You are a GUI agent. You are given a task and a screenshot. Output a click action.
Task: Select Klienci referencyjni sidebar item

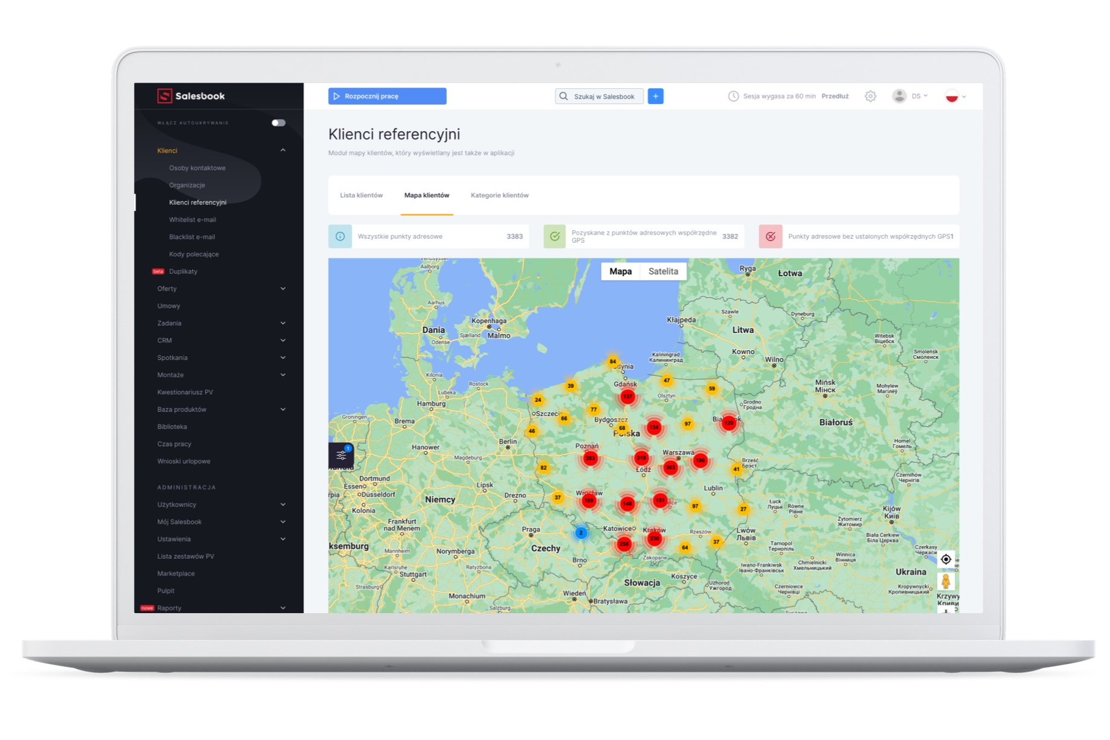(197, 202)
